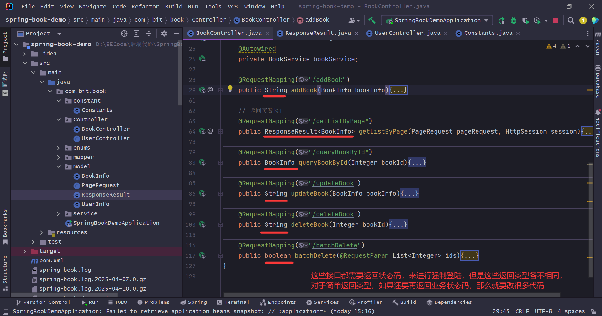Open Project panel settings gear

[164, 34]
